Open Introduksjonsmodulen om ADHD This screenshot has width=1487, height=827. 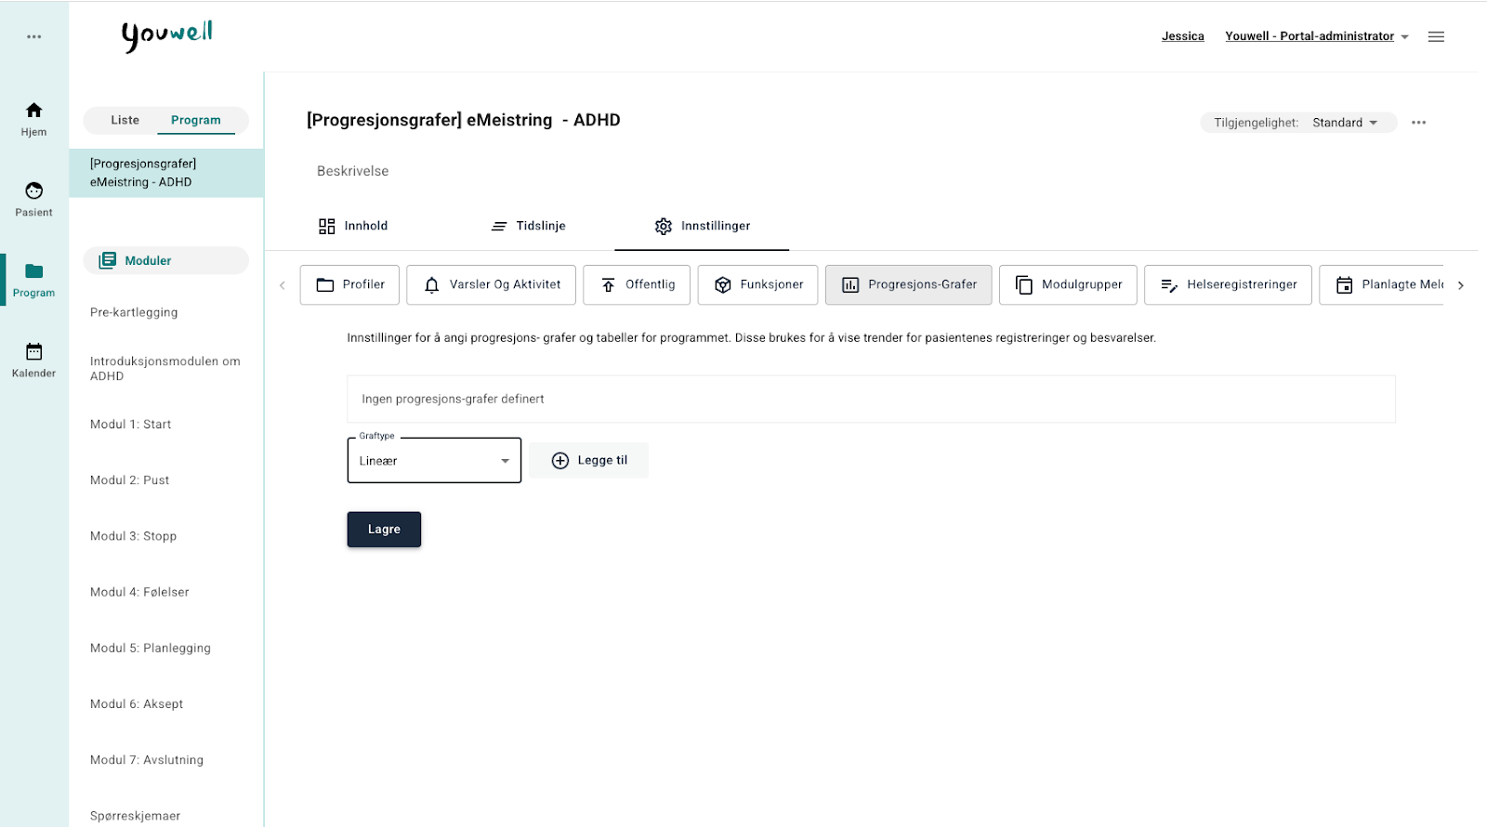click(x=165, y=369)
